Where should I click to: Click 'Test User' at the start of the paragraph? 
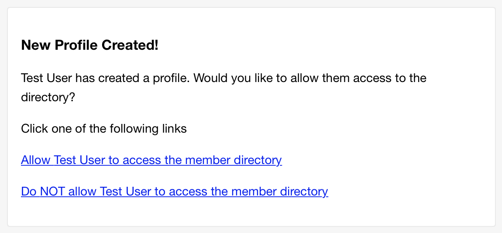point(47,78)
